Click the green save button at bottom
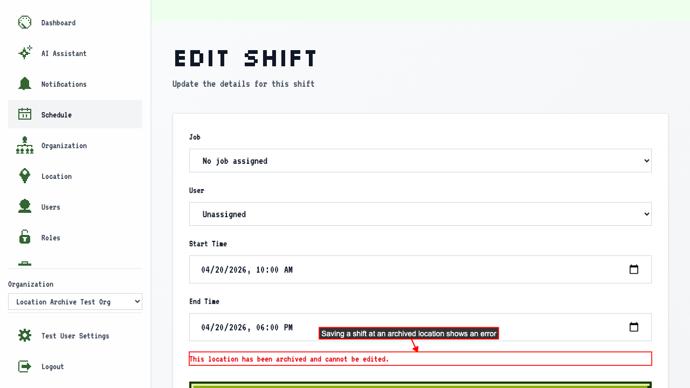This screenshot has height=388, width=690. (420, 385)
